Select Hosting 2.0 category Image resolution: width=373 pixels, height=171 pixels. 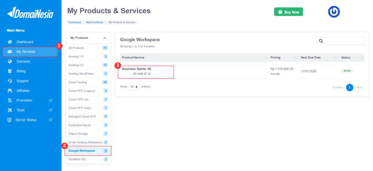click(x=88, y=56)
